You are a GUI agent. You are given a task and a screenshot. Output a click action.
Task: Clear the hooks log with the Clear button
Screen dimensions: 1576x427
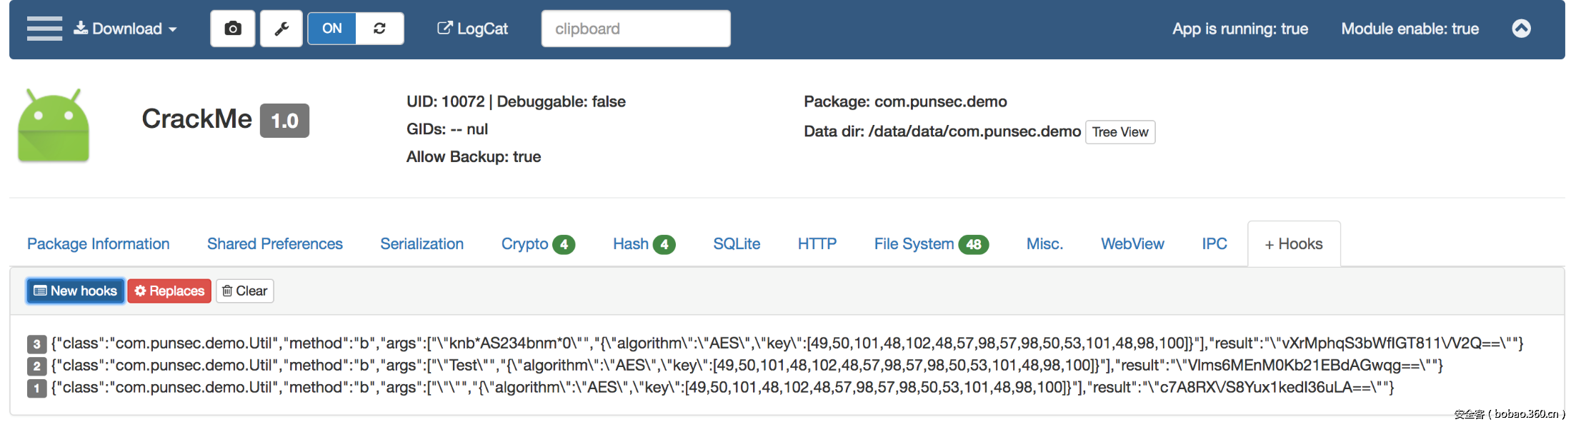[x=244, y=291]
